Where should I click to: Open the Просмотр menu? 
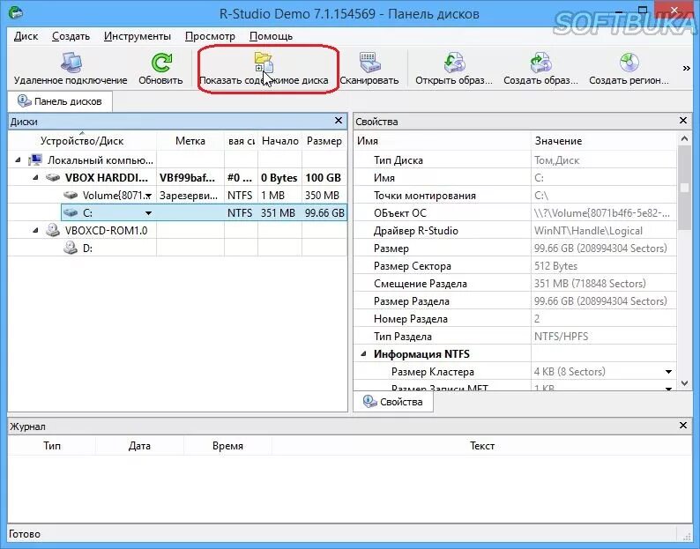point(210,36)
